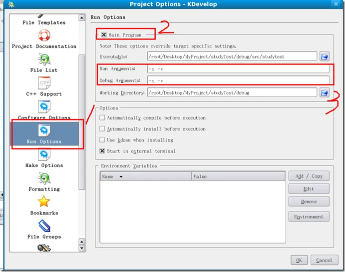Click the Add / Copy button
This screenshot has height=272, width=345.
(309, 176)
